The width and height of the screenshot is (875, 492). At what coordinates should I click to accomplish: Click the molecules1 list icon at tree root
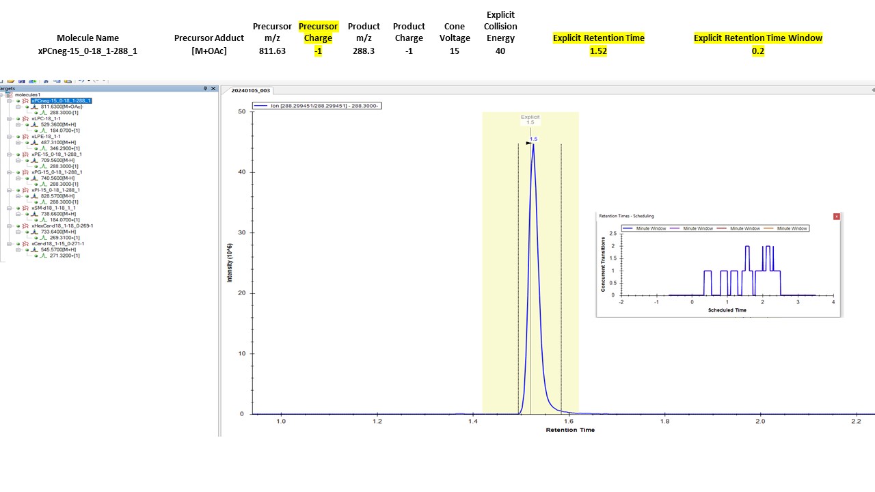10,95
